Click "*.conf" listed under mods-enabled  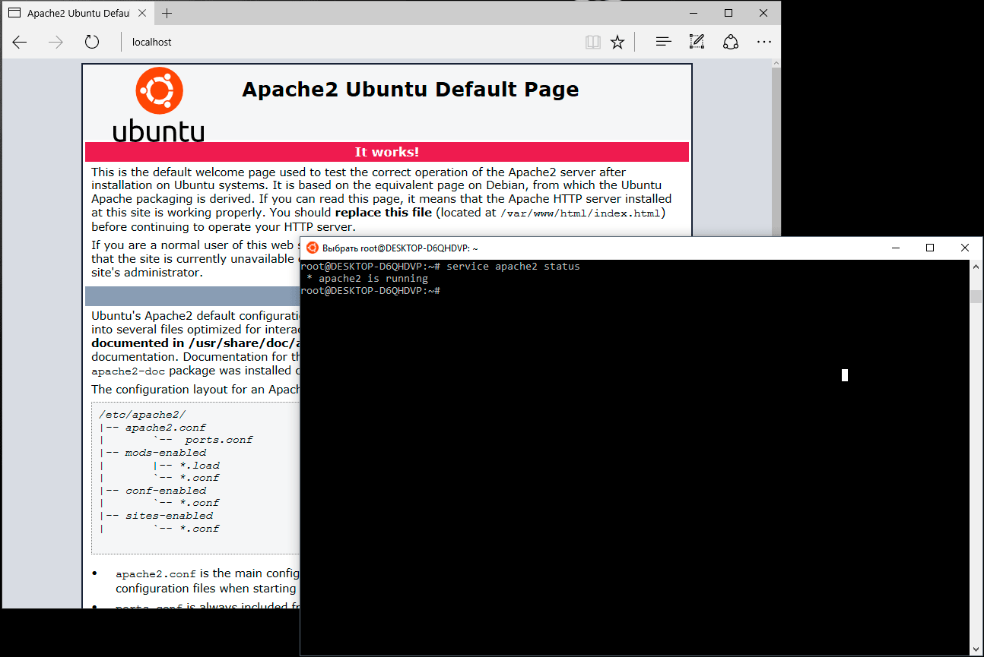click(x=199, y=478)
